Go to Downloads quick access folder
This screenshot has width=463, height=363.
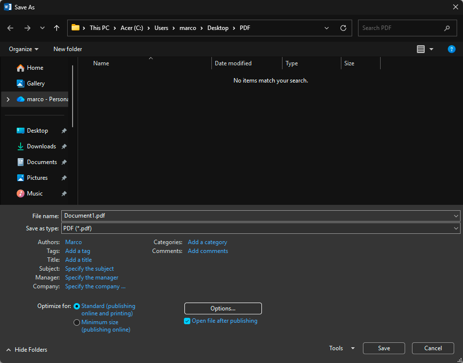click(x=41, y=146)
